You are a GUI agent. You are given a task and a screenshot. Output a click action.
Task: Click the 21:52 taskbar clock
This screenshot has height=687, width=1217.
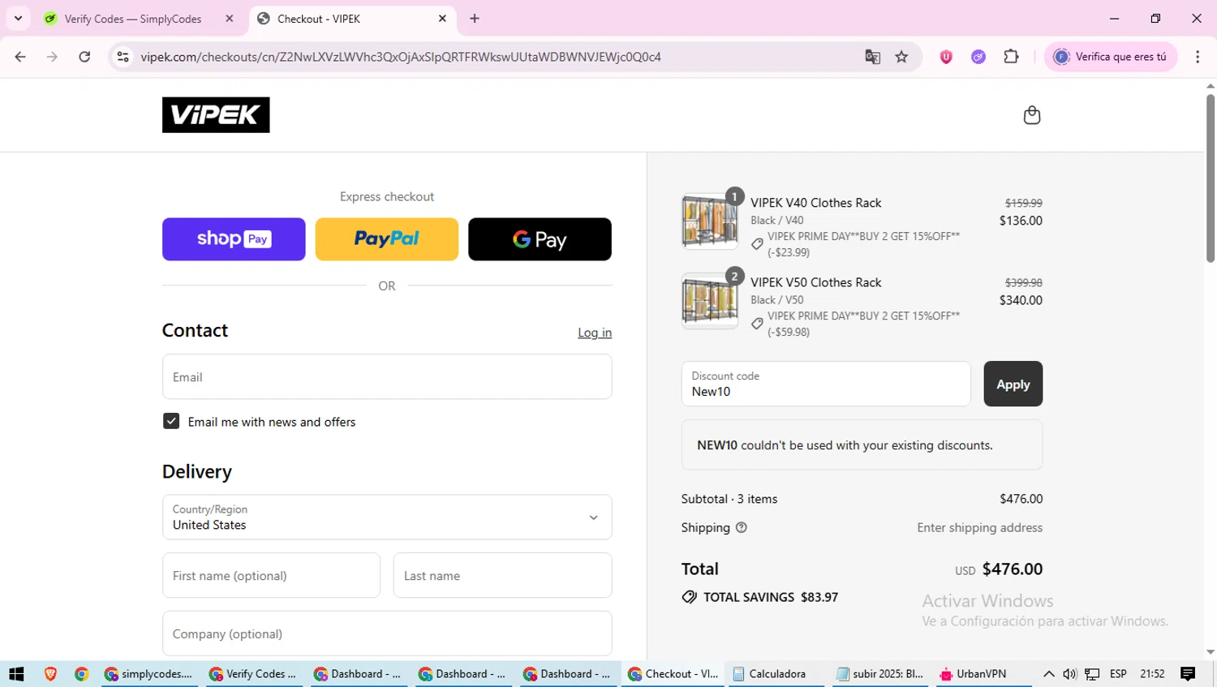1152,674
